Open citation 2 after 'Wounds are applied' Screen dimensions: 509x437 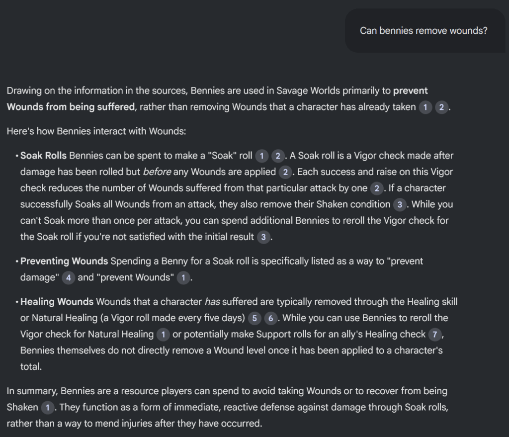285,173
